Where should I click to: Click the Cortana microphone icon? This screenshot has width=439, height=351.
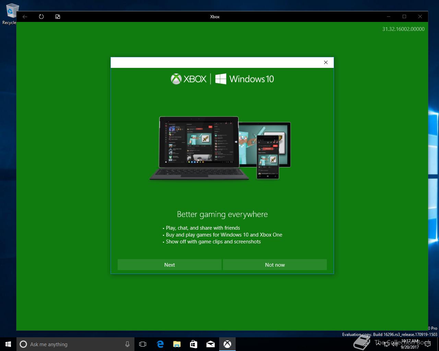coord(127,344)
